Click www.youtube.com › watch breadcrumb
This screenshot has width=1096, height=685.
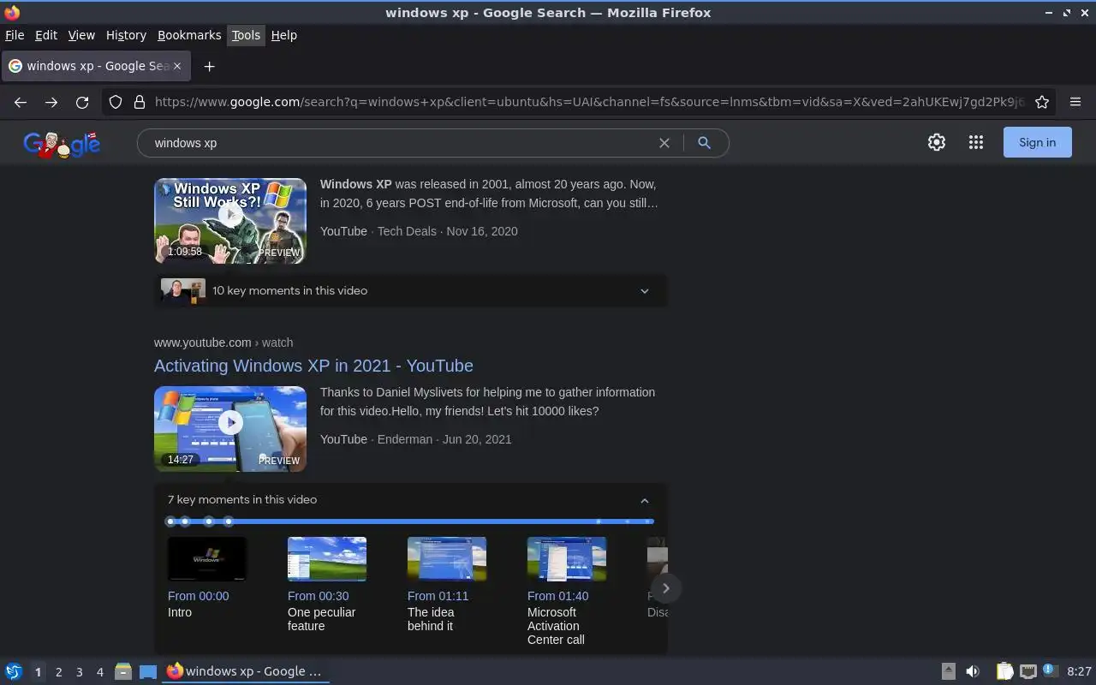(x=223, y=342)
